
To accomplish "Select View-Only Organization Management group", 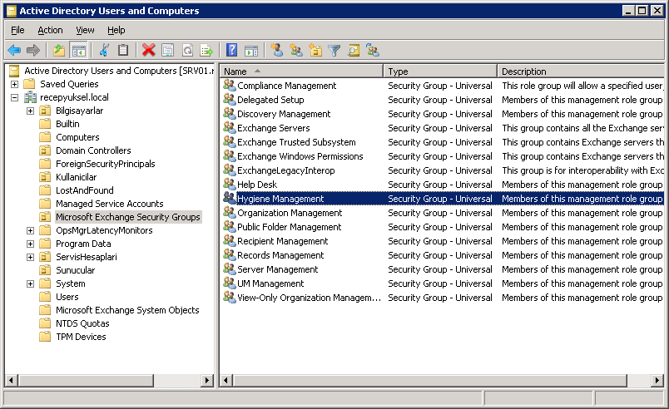I will coord(309,298).
